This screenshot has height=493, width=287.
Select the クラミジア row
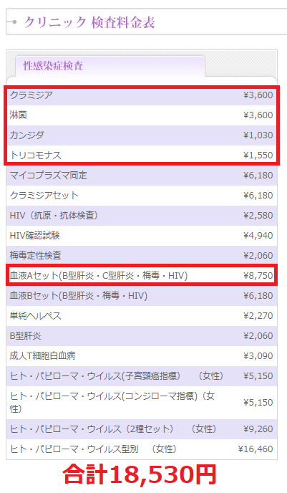(142, 95)
